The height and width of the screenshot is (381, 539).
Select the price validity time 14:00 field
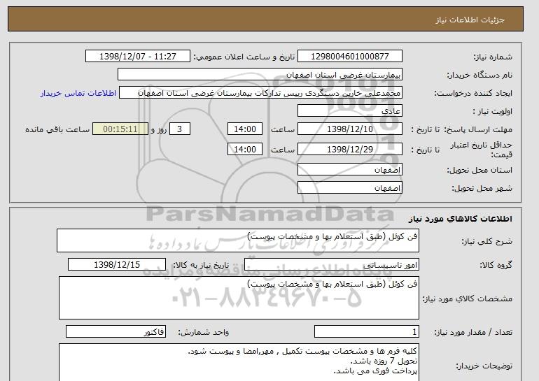(x=245, y=150)
